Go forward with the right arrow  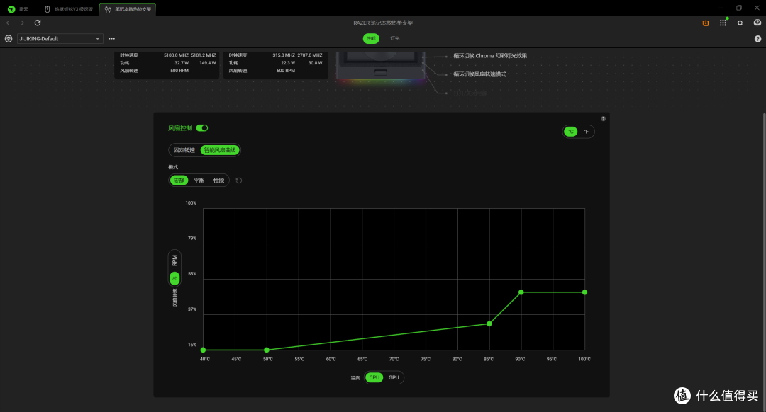[22, 23]
